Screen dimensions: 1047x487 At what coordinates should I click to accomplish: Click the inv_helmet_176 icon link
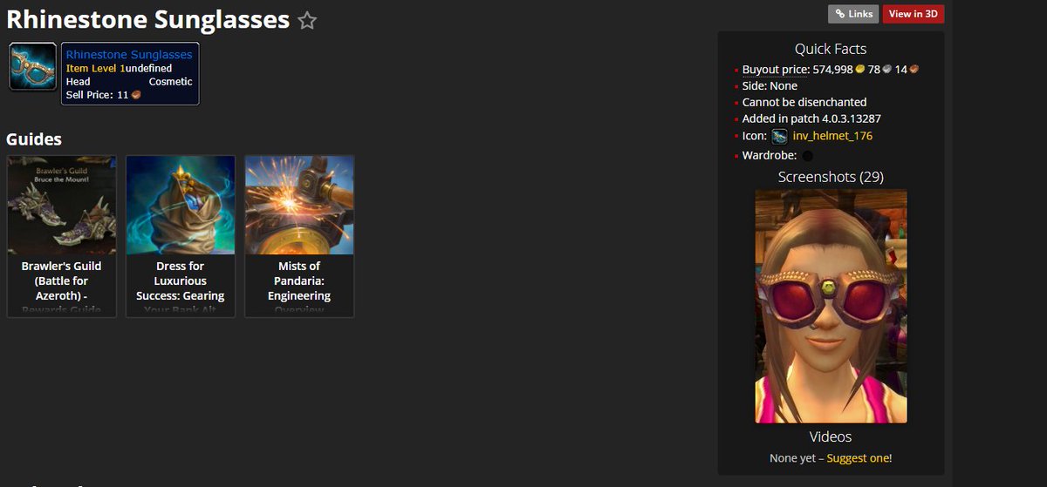[x=832, y=136]
